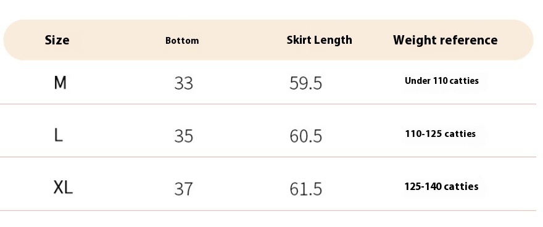
Task: Click divider line below L row
Action: click(268, 157)
